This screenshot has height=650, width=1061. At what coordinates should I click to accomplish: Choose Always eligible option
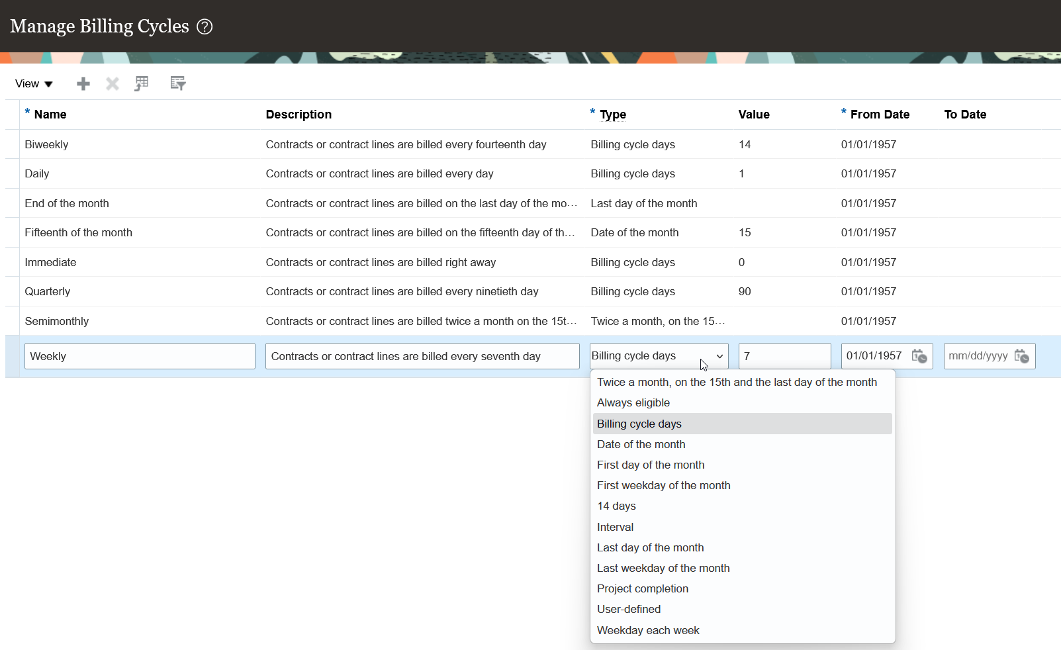pyautogui.click(x=743, y=402)
